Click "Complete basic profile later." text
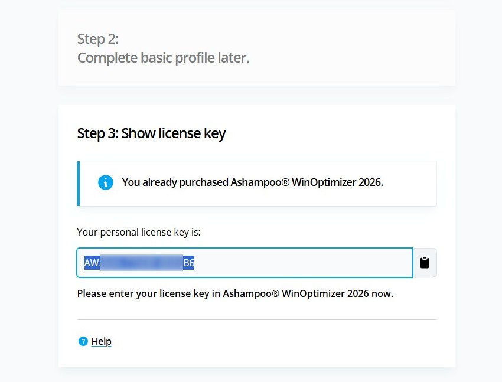The width and height of the screenshot is (502, 382). (x=163, y=58)
